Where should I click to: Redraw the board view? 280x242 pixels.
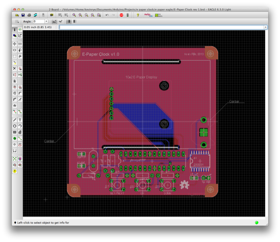tap(93, 15)
